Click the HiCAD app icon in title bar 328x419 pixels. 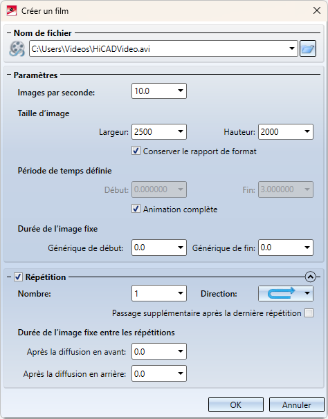point(12,10)
